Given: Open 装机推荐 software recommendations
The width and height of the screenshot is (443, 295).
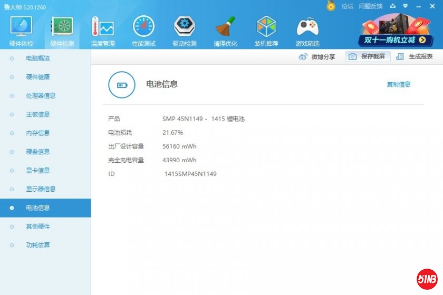Looking at the screenshot, I should pos(266,31).
